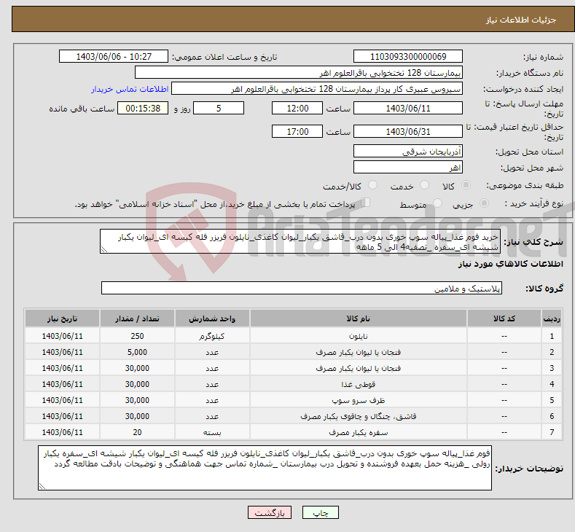Select the متوسط purchase type radio
This screenshot has width=575, height=532.
437,203
